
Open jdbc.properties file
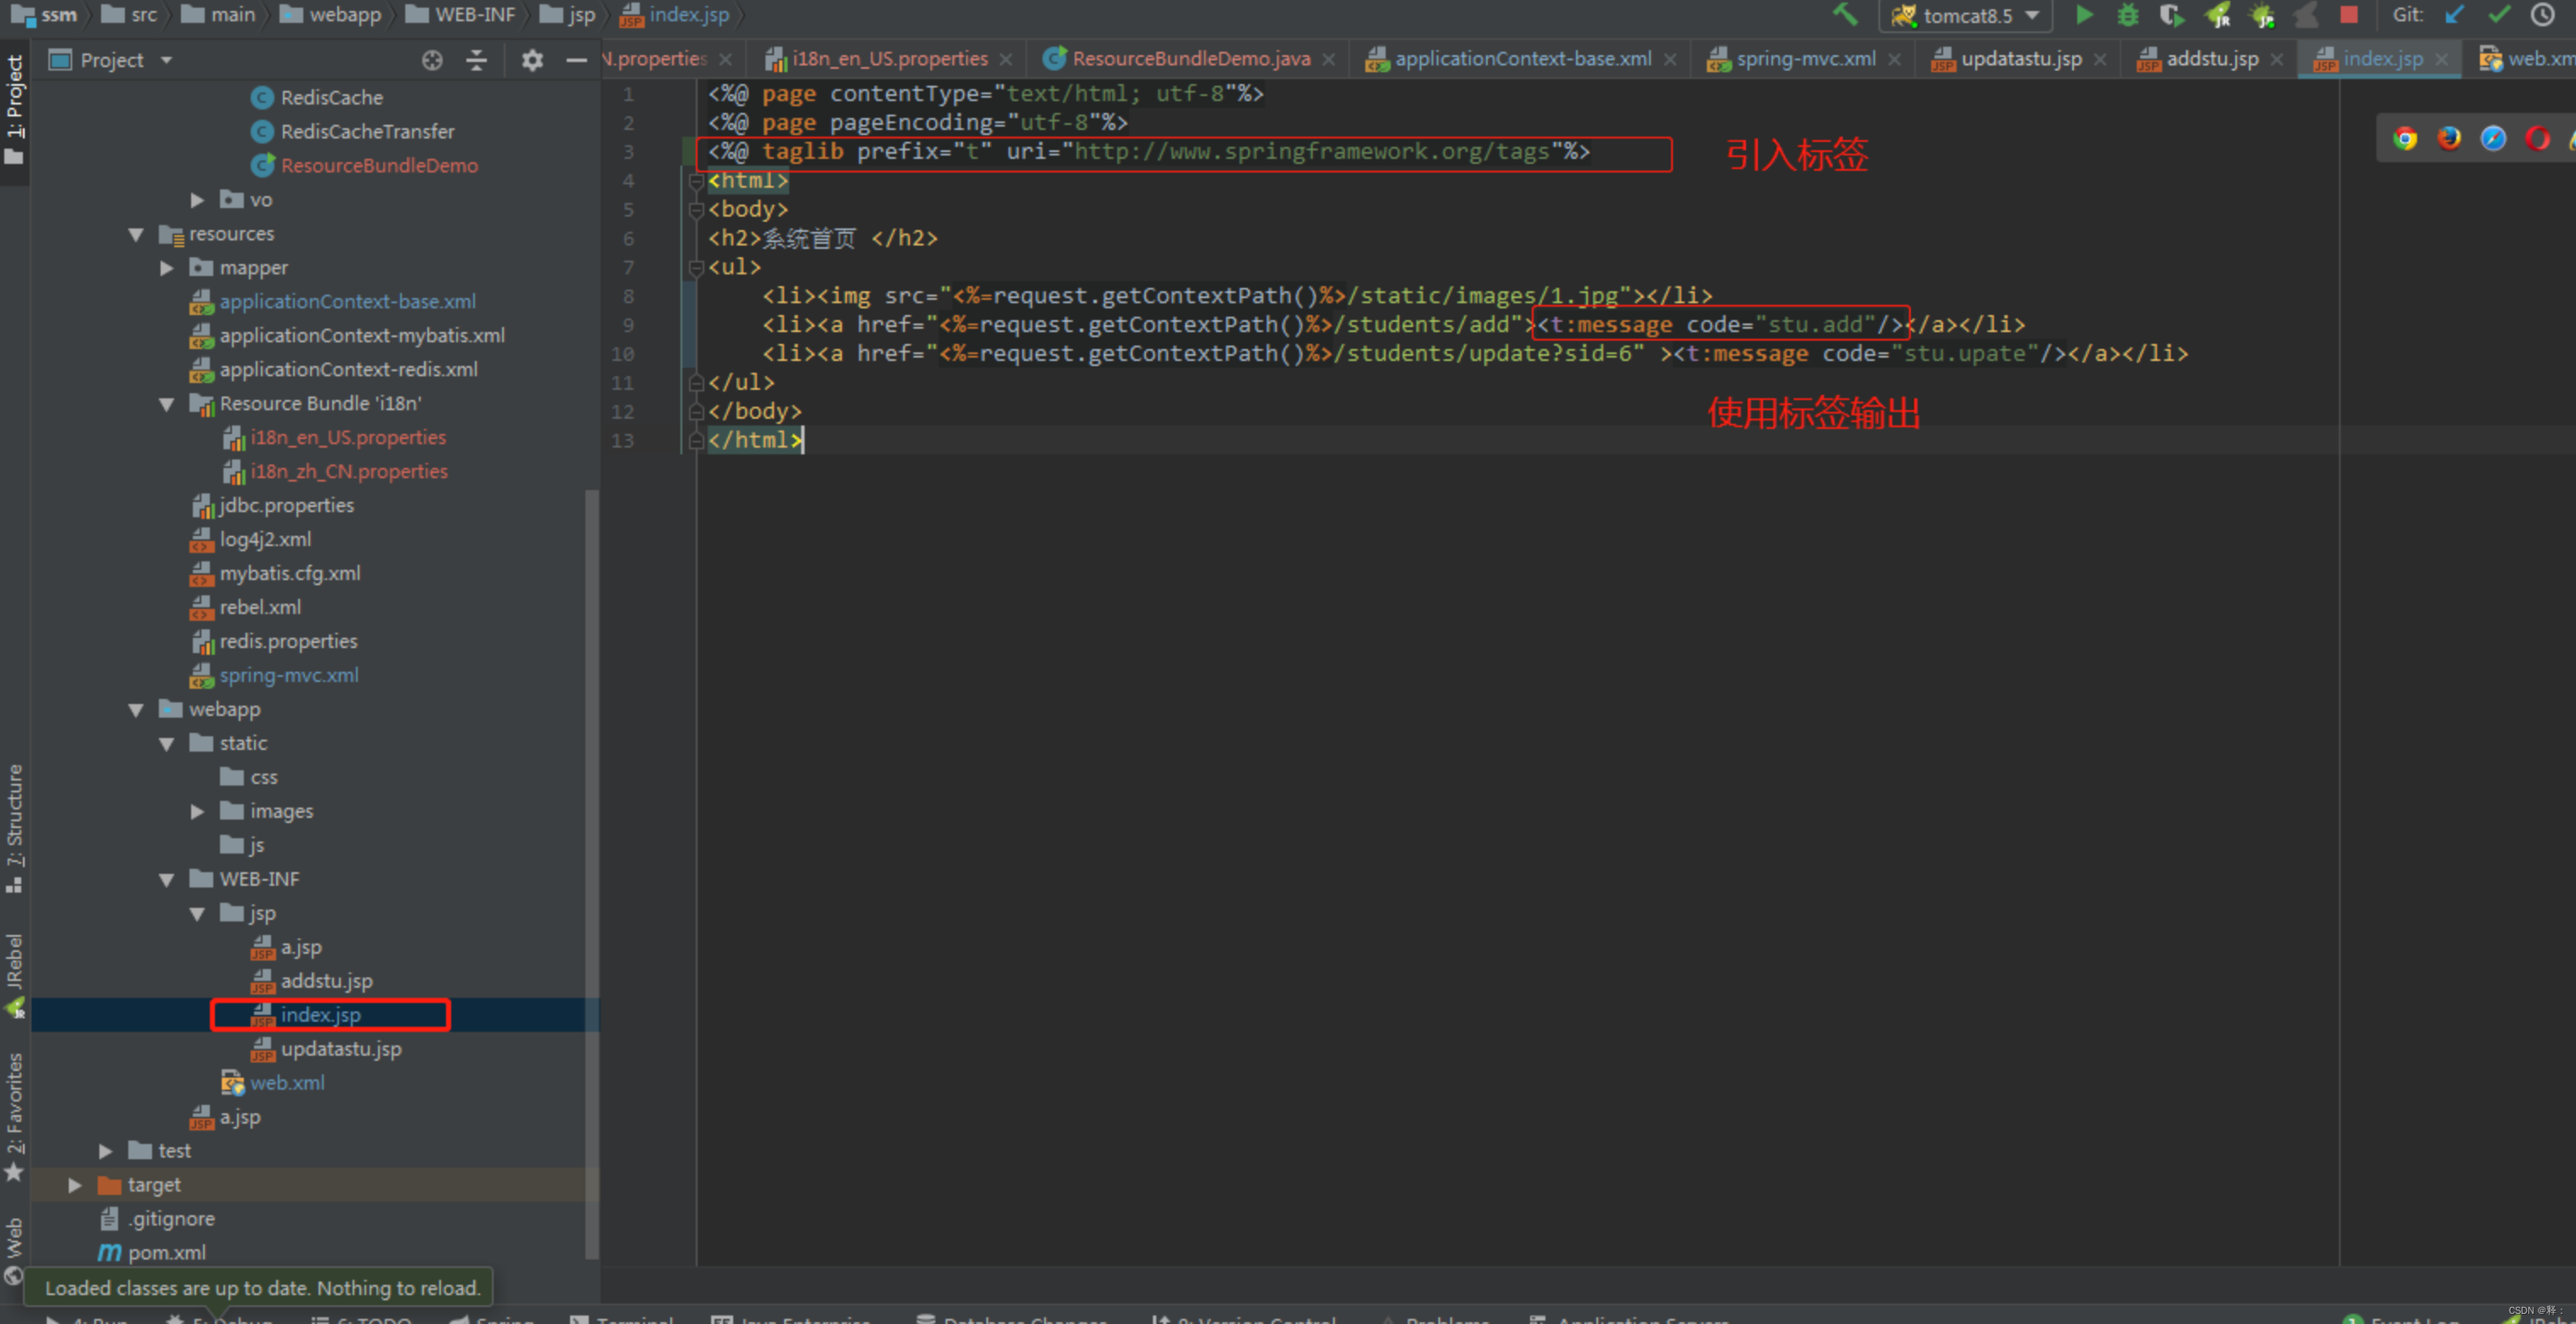point(272,505)
